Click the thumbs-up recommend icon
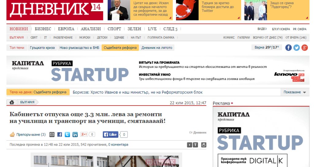 (x=12, y=135)
